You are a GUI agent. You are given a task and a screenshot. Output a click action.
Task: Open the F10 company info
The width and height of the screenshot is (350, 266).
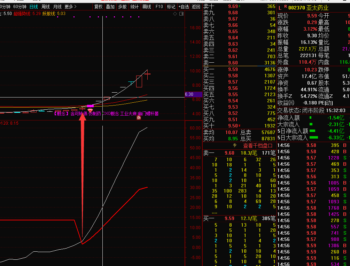click(159, 7)
